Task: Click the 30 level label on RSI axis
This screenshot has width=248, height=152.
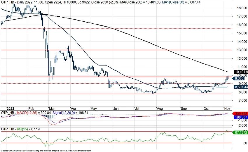Action: click(245, 143)
